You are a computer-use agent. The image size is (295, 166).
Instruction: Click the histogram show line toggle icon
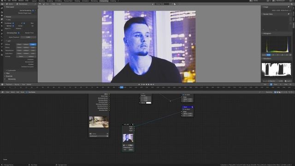(290, 55)
